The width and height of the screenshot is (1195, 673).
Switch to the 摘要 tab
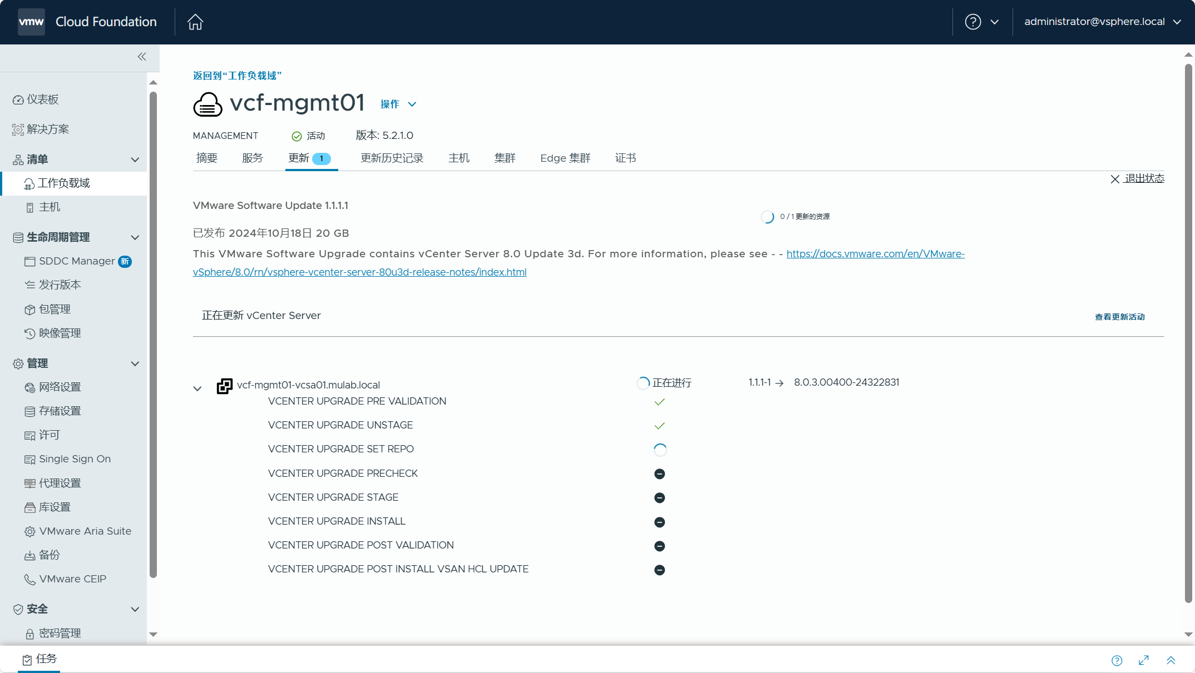pyautogui.click(x=207, y=158)
